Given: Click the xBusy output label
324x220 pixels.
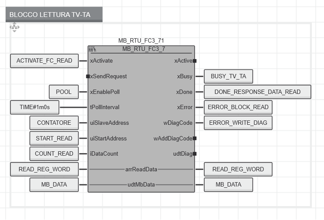Looking at the screenshot, I should point(185,77).
